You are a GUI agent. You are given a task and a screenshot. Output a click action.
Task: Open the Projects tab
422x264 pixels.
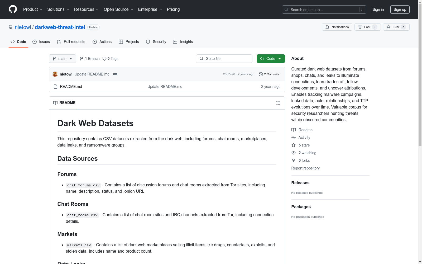[x=129, y=42]
